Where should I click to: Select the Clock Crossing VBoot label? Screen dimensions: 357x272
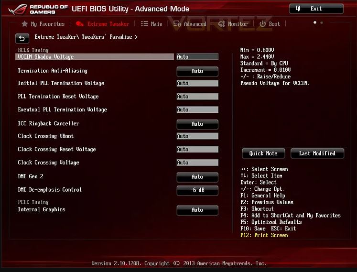click(x=45, y=136)
